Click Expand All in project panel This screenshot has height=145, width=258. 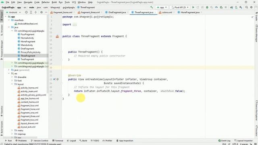coord(31,12)
